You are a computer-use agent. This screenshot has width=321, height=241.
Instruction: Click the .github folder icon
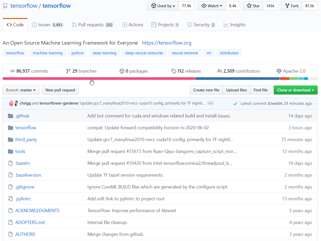11,116
